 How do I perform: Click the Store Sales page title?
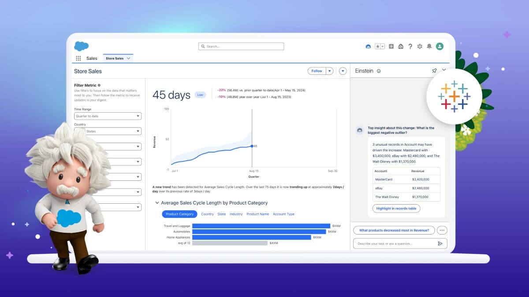tap(88, 71)
